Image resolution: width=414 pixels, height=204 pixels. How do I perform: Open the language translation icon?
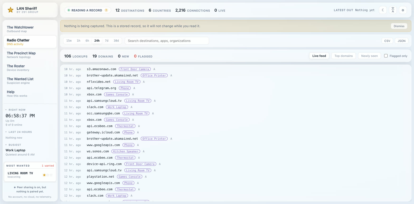393,10
